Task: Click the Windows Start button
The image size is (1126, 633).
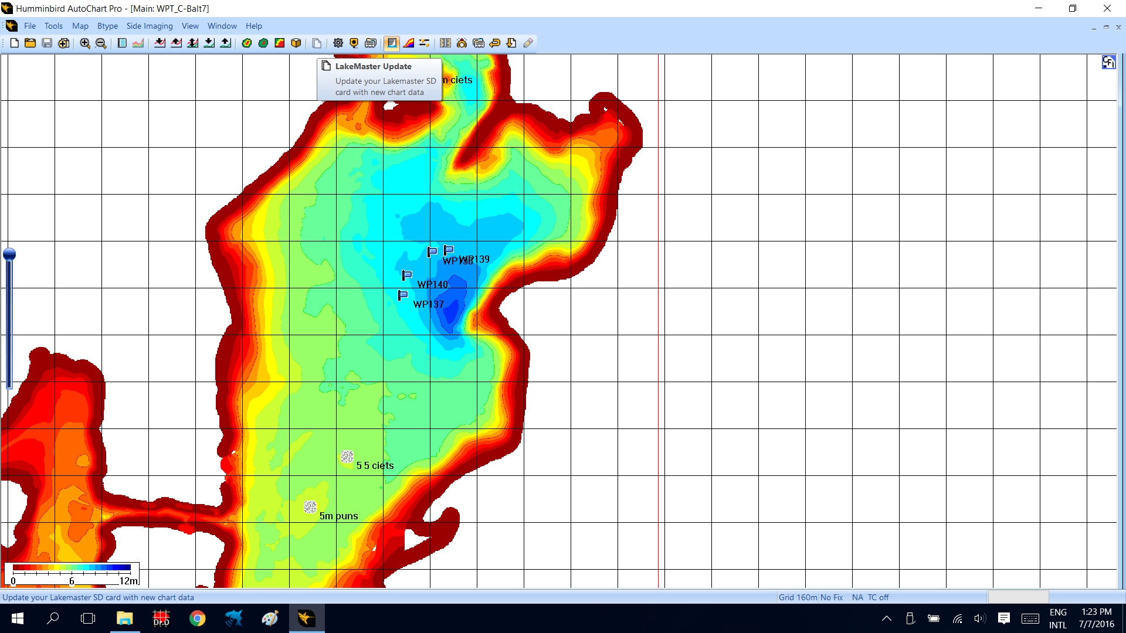Action: point(17,618)
